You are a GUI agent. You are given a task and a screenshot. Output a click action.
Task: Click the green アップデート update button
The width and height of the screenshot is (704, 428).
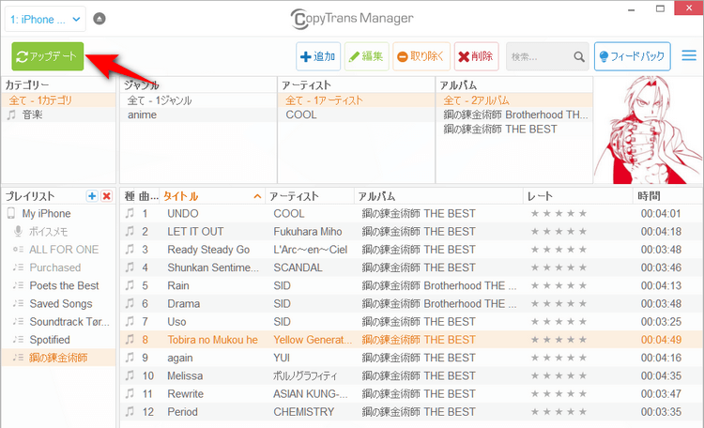pos(48,56)
